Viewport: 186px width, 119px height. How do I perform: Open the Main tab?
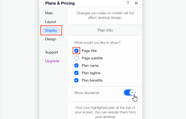[x=49, y=13]
